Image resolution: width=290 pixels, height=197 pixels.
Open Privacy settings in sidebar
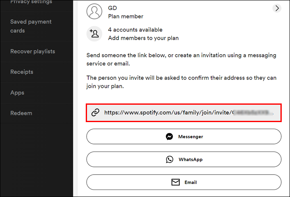(31, 2)
